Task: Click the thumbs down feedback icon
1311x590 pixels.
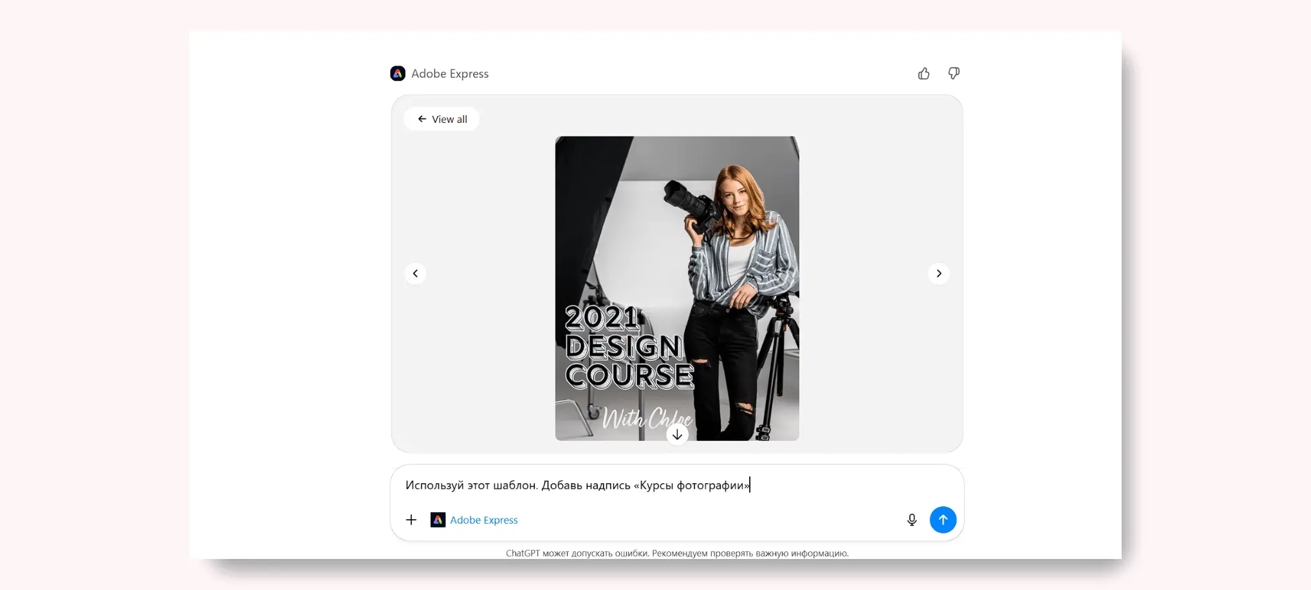Action: 954,73
